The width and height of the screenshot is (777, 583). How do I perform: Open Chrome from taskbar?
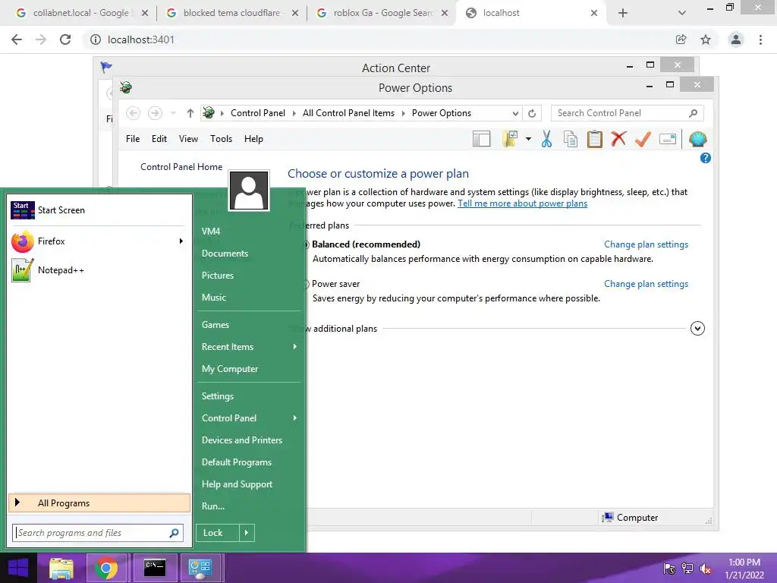click(106, 568)
